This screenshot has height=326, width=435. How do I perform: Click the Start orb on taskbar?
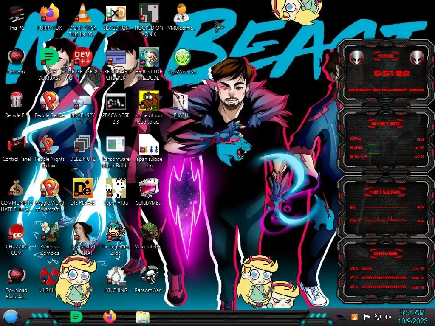click(x=11, y=317)
